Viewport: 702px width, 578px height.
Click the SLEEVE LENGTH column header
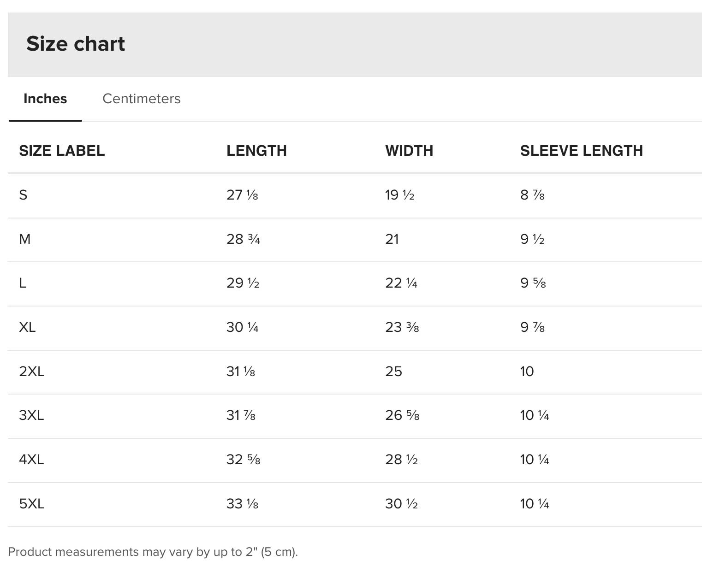pyautogui.click(x=581, y=151)
